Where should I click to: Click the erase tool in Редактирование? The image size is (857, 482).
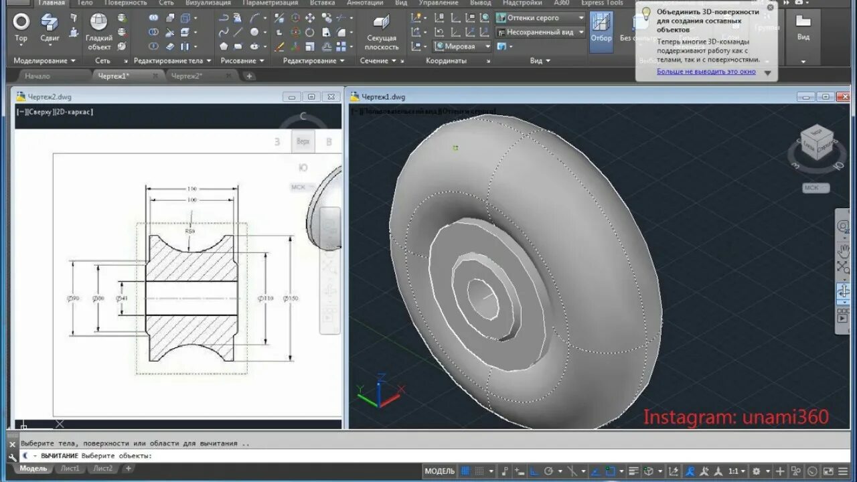pos(279,47)
